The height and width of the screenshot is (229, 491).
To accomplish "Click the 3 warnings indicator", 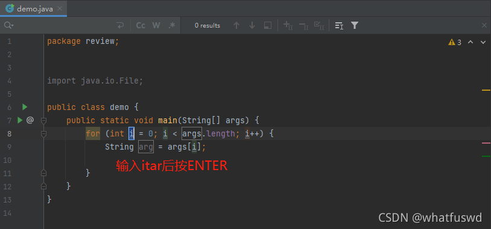I will coord(455,42).
